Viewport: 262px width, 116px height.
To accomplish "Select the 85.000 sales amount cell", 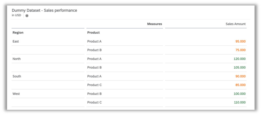I will tap(240, 85).
